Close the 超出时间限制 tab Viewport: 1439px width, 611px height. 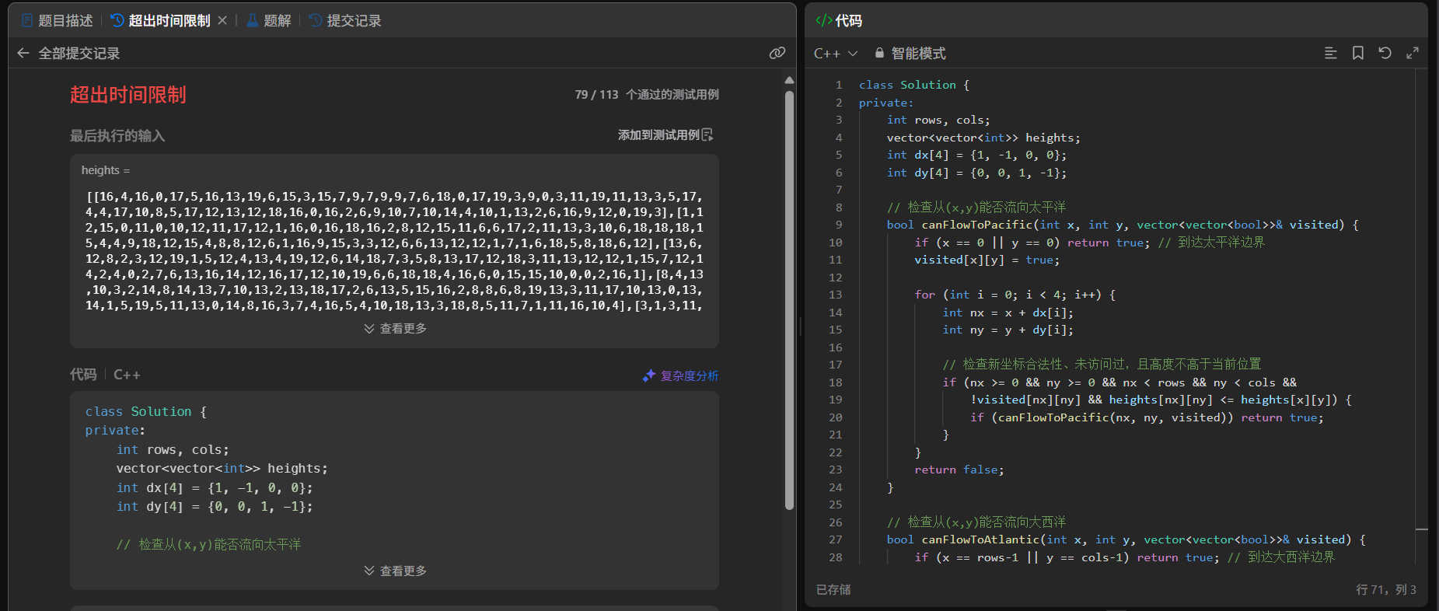(222, 20)
